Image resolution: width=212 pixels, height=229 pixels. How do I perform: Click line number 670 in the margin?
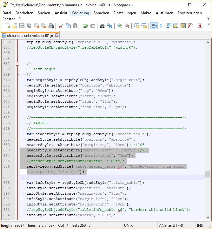7,80
